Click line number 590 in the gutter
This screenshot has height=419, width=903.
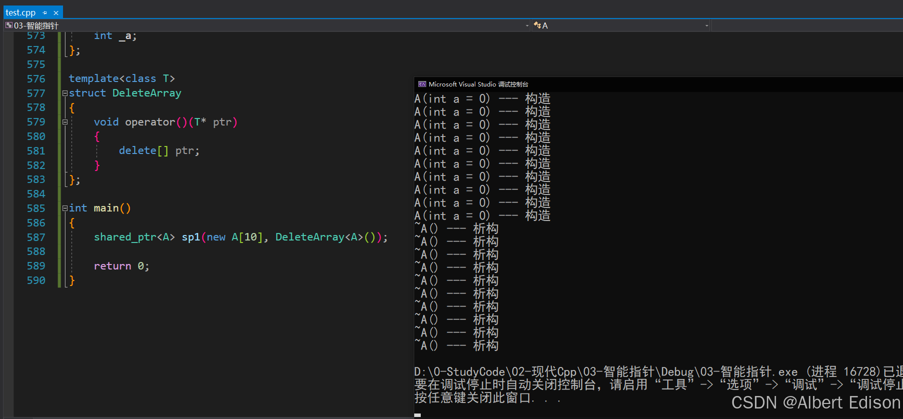pyautogui.click(x=36, y=280)
